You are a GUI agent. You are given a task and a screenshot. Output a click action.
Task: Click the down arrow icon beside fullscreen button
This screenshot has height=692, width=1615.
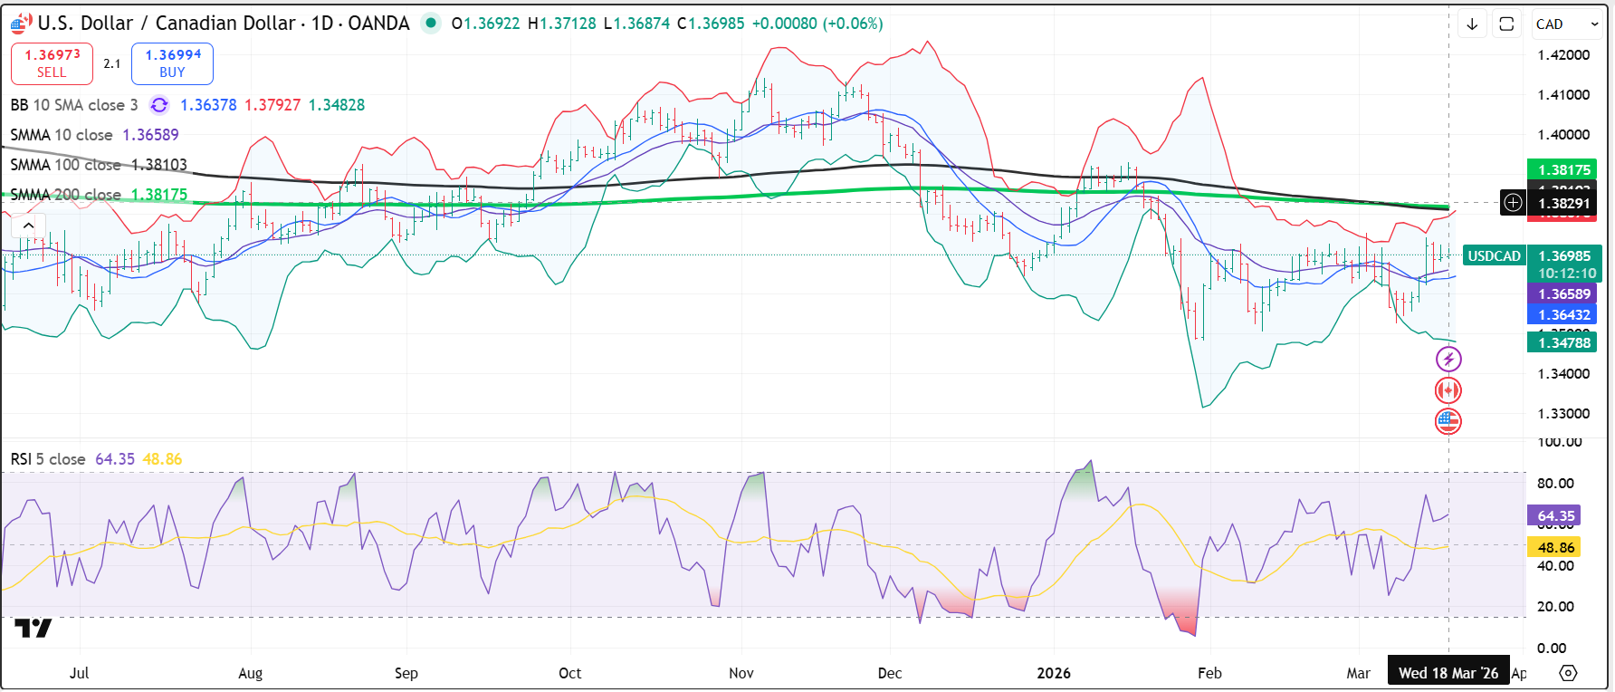click(x=1472, y=24)
